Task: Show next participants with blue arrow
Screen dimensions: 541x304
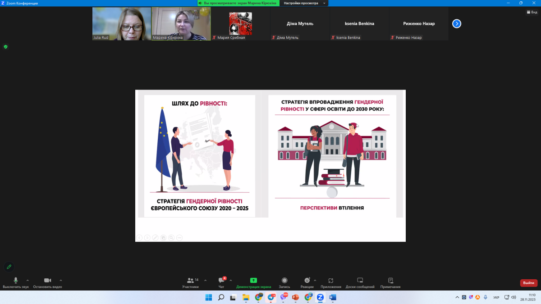Action: (457, 23)
